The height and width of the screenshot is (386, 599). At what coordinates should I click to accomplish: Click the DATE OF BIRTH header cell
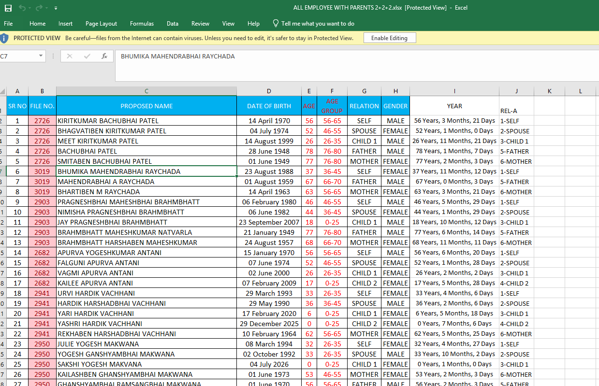click(269, 106)
